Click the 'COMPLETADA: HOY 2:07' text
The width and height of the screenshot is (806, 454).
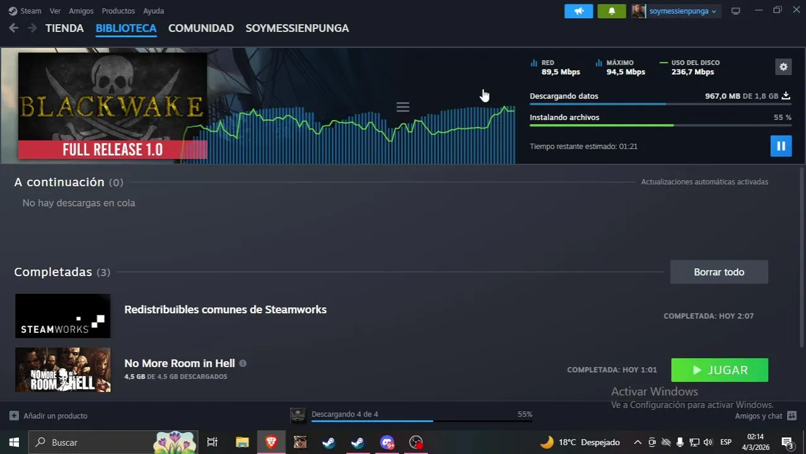click(708, 316)
